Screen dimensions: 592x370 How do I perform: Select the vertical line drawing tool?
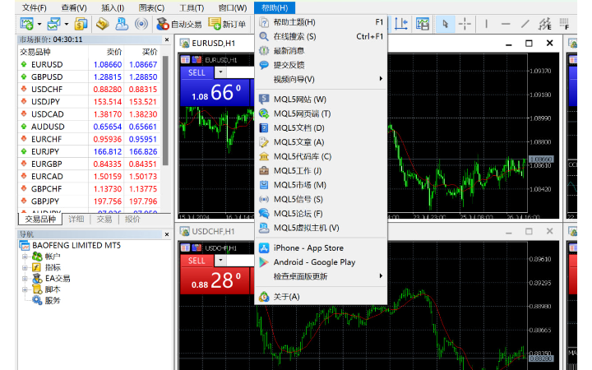point(486,24)
